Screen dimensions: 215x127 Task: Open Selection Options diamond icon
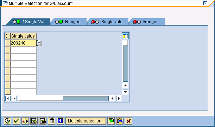point(25,121)
